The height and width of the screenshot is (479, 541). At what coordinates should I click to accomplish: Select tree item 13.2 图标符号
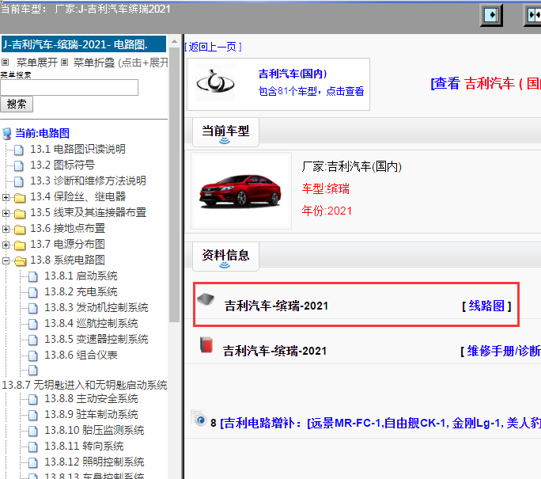[x=62, y=165]
